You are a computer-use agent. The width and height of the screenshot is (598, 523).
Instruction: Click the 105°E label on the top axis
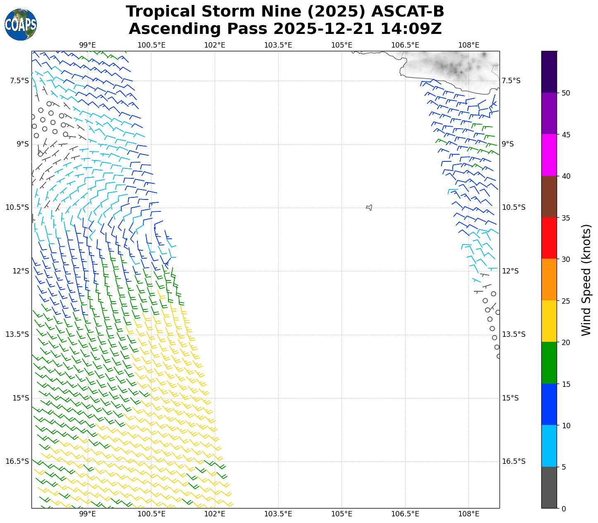point(341,45)
